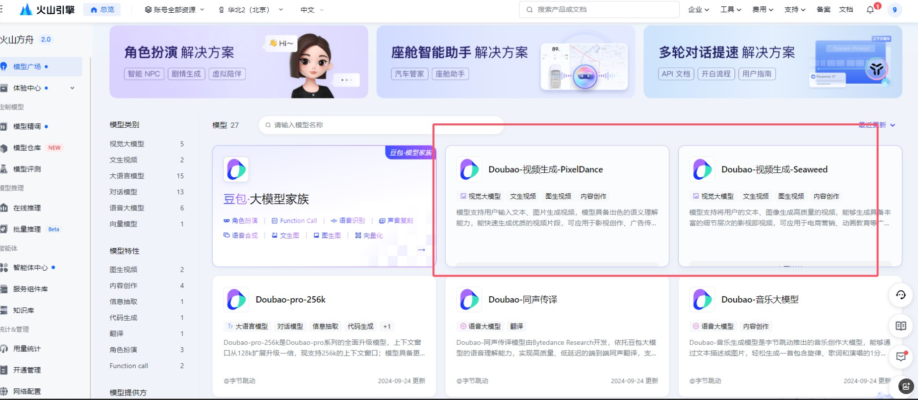Click the 知识库 sidebar icon
The height and width of the screenshot is (400, 918).
tap(4, 310)
